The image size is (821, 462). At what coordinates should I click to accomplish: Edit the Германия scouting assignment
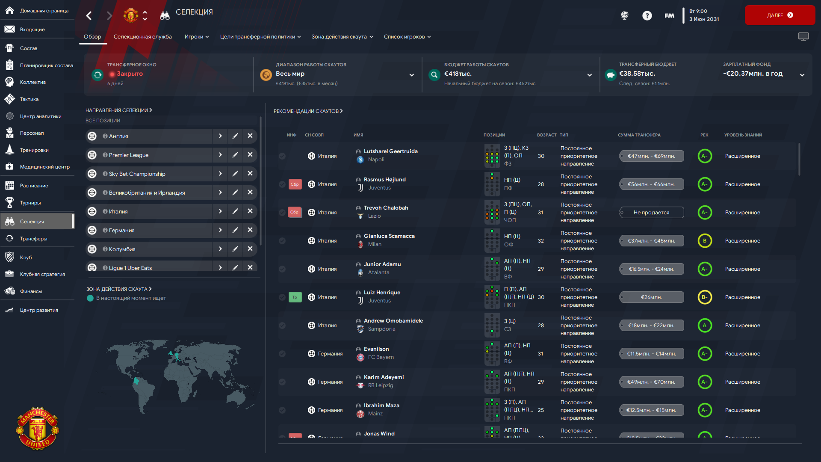click(x=235, y=230)
